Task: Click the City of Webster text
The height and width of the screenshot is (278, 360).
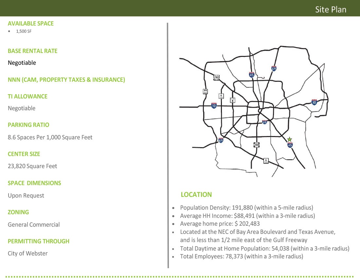Action: tap(27, 253)
